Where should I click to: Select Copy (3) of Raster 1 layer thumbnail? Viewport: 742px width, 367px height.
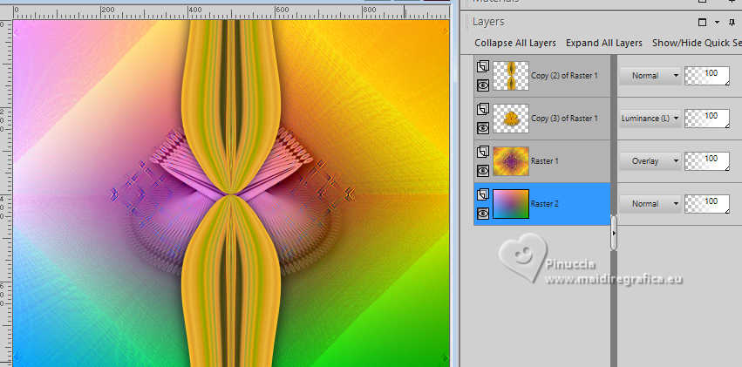pos(511,119)
